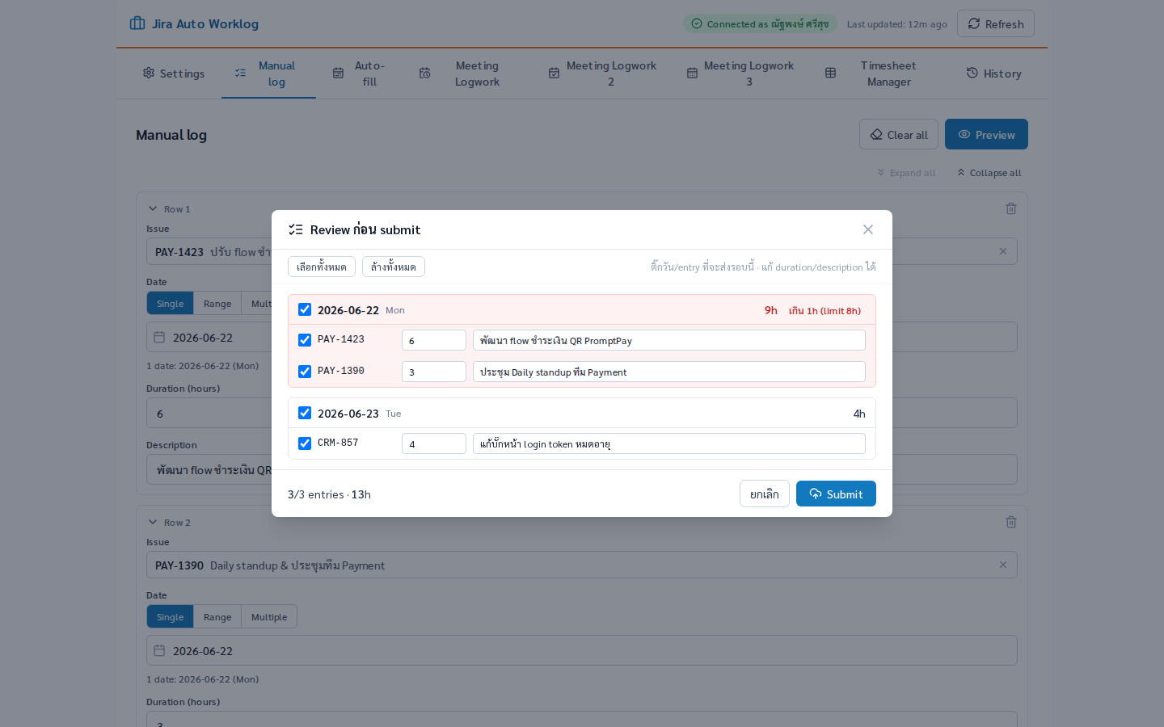Edit PAY-1390 Daily standup description
Image resolution: width=1164 pixels, height=727 pixels.
tap(669, 372)
